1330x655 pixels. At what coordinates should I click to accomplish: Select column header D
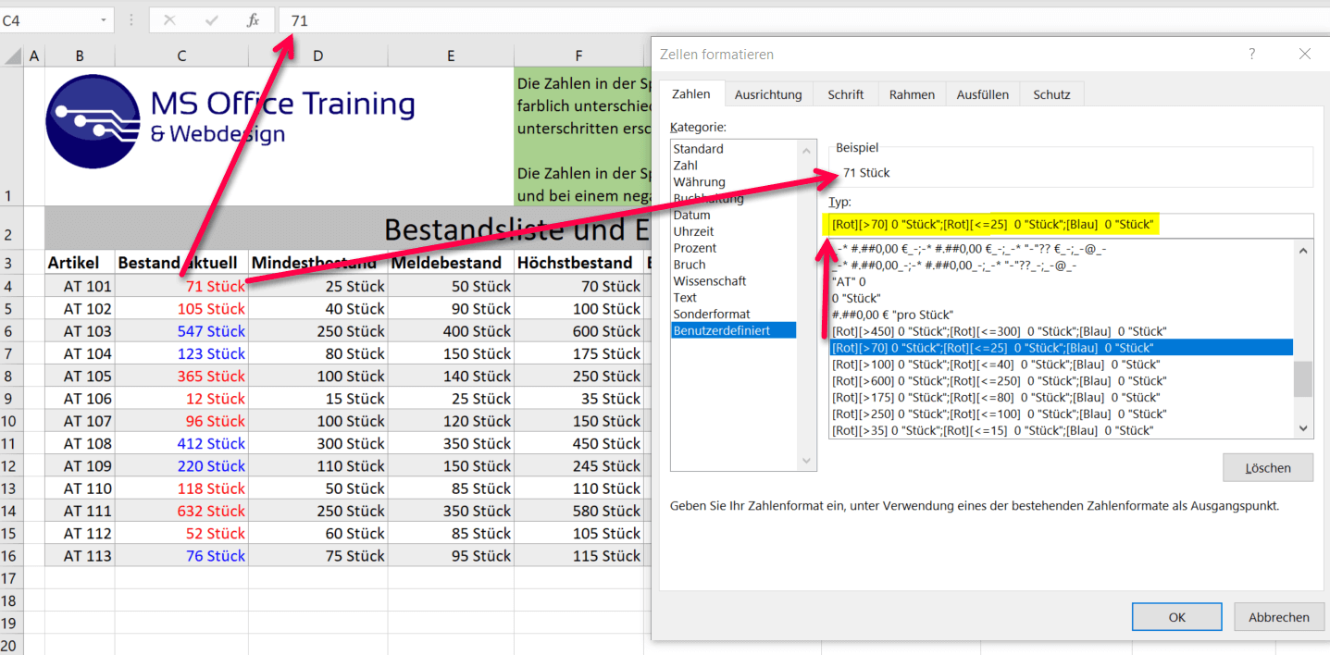pos(317,56)
